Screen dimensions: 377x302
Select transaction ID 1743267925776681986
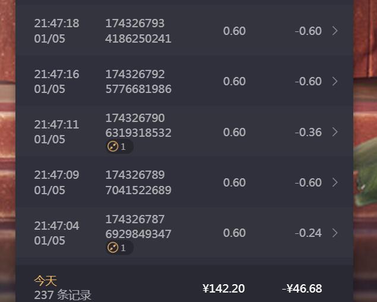138,82
